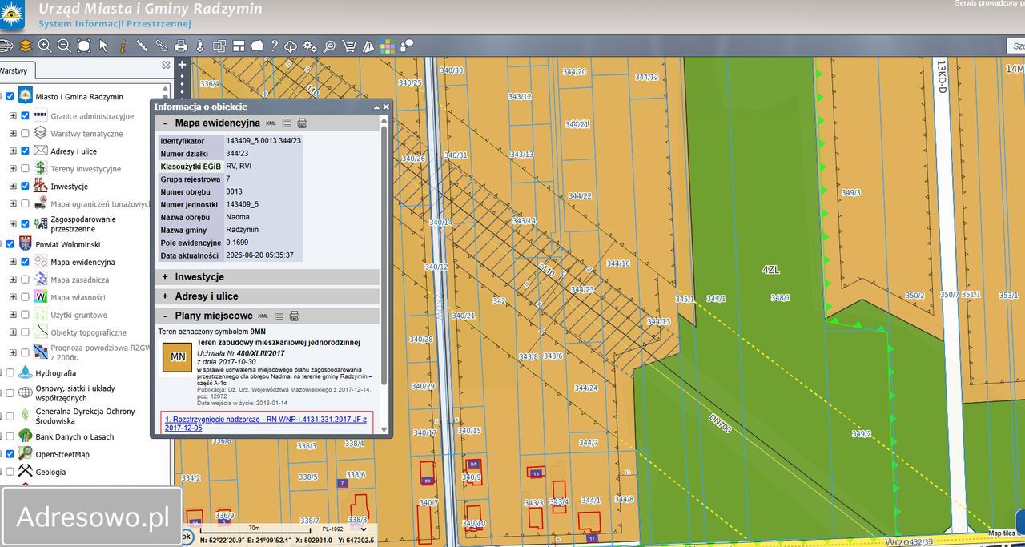The image size is (1025, 547).
Task: Click the overlapping windows compare icon
Action: 219,46
